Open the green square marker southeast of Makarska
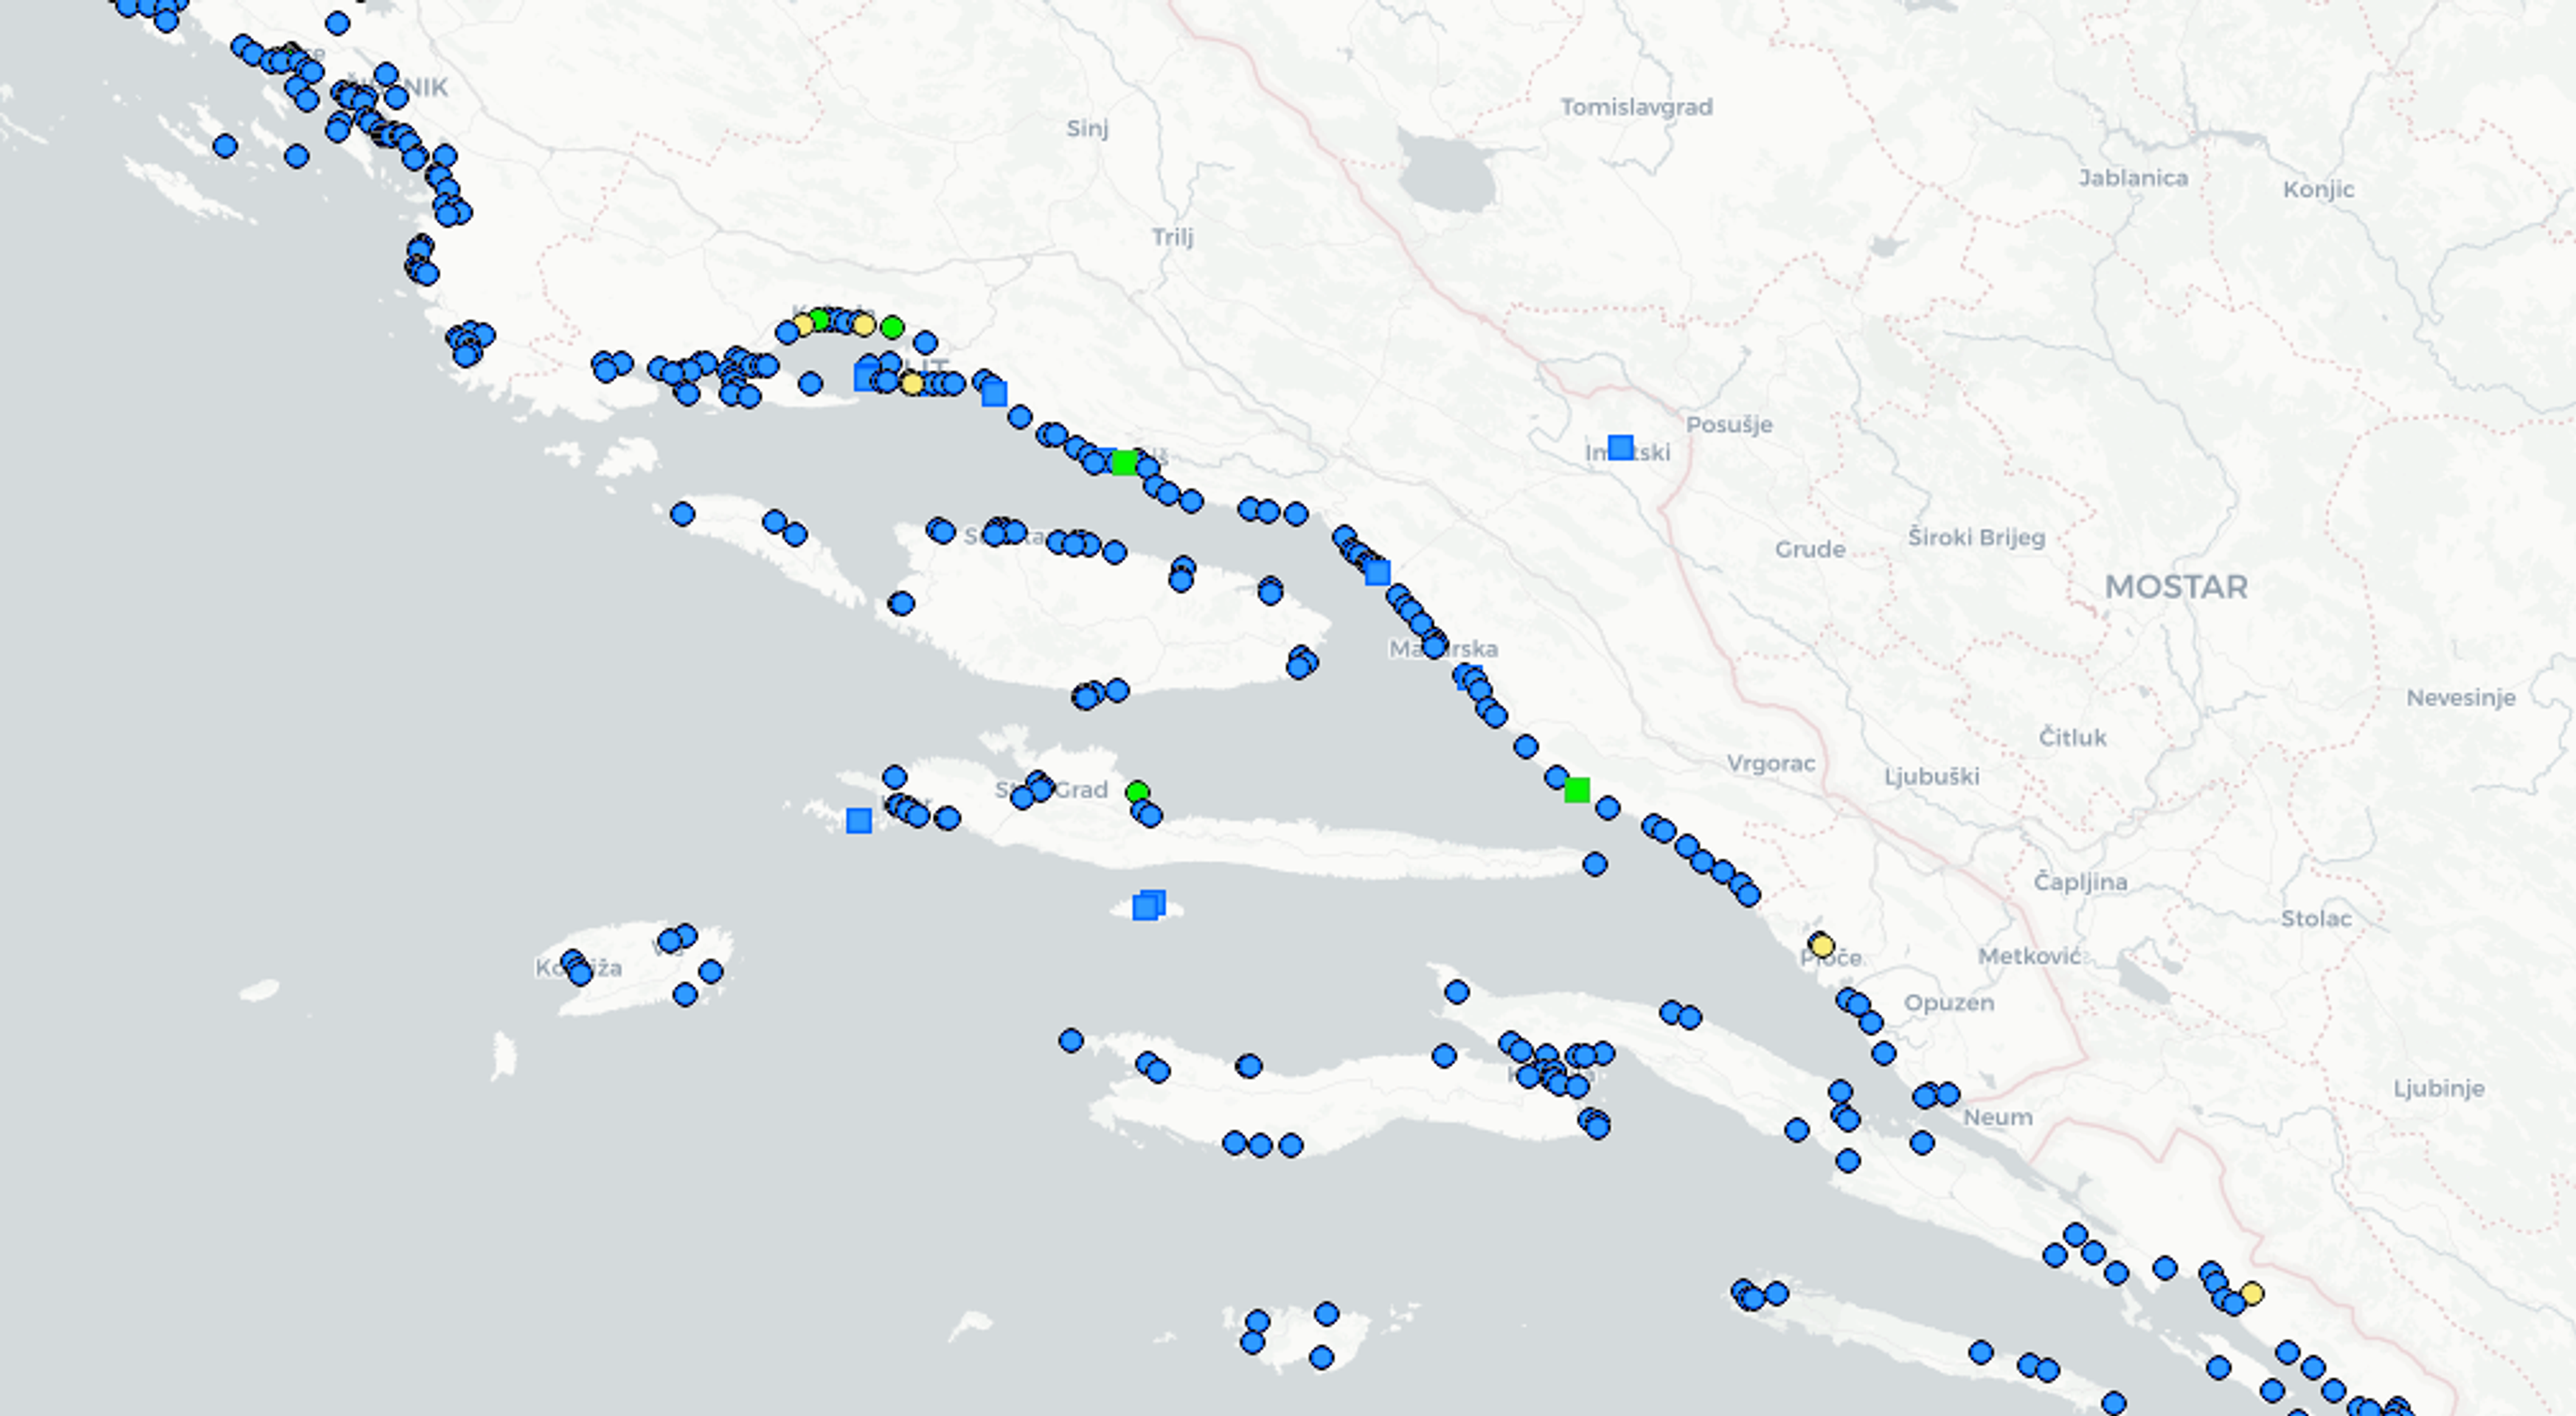This screenshot has width=2576, height=1416. [x=1577, y=790]
